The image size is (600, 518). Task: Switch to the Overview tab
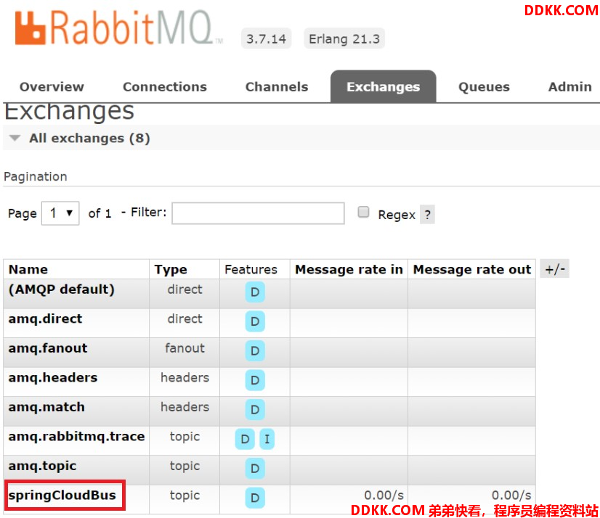pyautogui.click(x=52, y=87)
